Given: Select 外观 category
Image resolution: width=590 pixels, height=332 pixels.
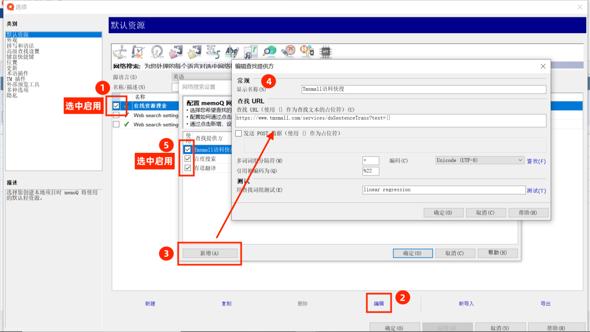Looking at the screenshot, I should 12,40.
